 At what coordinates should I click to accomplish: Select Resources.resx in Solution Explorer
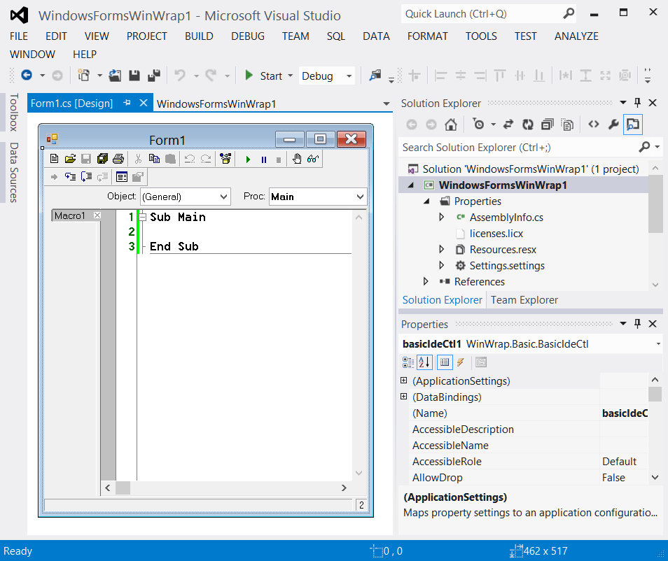click(503, 250)
